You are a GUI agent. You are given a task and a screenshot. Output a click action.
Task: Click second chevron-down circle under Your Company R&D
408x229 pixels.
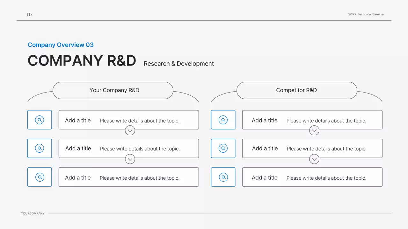130,159
